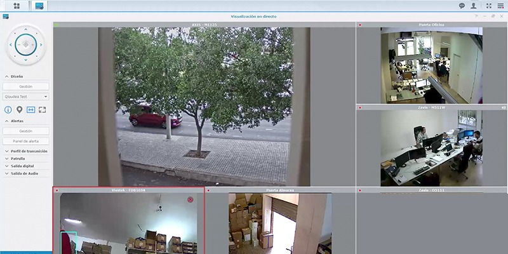The height and width of the screenshot is (254, 508).
Task: Toggle audio icon on Zavio M511W
Action: 503,107
